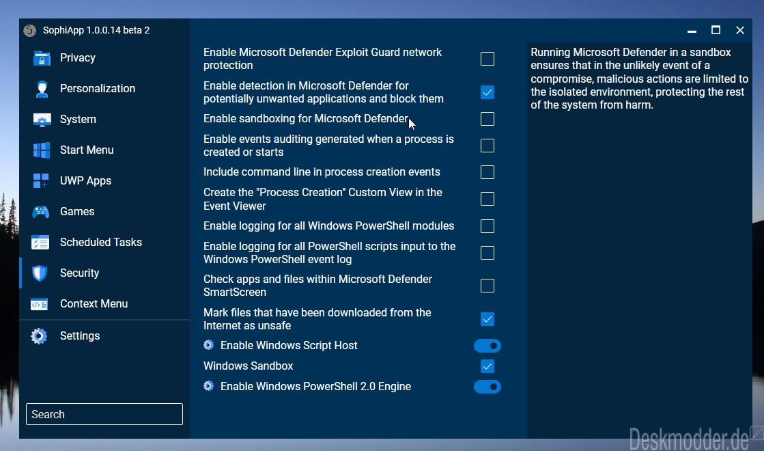
Task: Click the System monitor icon
Action: pos(42,120)
